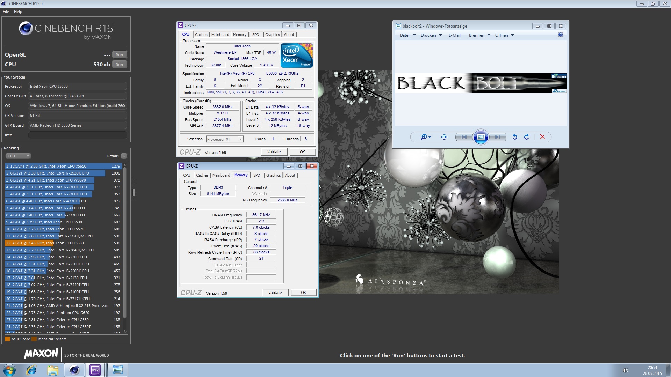Open the File menu in Cinebench
671x377 pixels.
coord(6,12)
